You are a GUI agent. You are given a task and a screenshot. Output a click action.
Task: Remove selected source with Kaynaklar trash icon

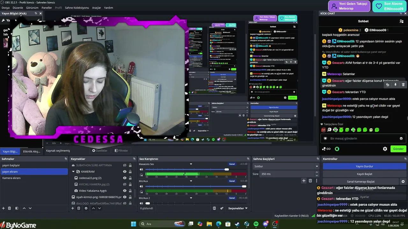pyautogui.click(x=79, y=208)
